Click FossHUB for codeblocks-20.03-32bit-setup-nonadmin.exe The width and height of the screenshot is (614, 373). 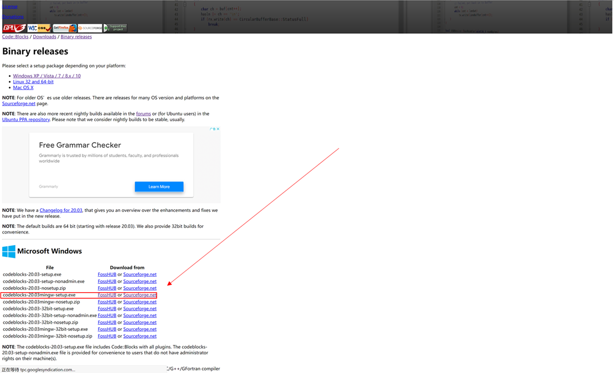tap(107, 315)
